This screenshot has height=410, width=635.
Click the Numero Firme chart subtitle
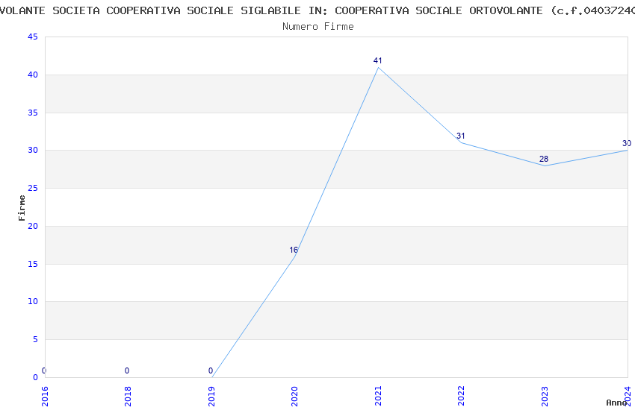pos(317,26)
